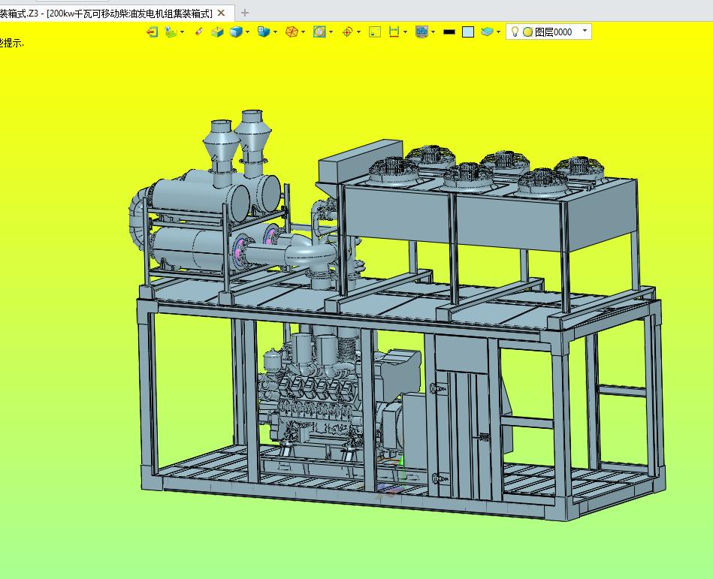The height and width of the screenshot is (579, 713).
Task: Click the yellow circle layer status icon
Action: coord(527,32)
